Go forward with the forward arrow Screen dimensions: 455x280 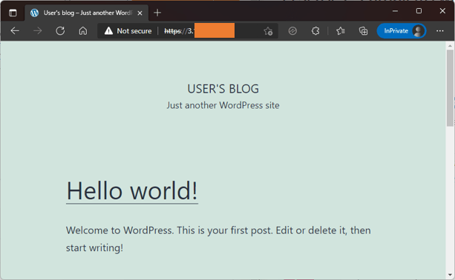point(37,30)
